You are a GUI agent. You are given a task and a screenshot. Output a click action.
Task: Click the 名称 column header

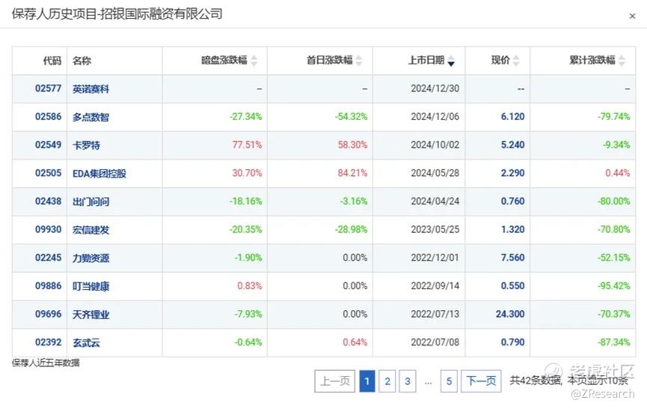click(82, 61)
